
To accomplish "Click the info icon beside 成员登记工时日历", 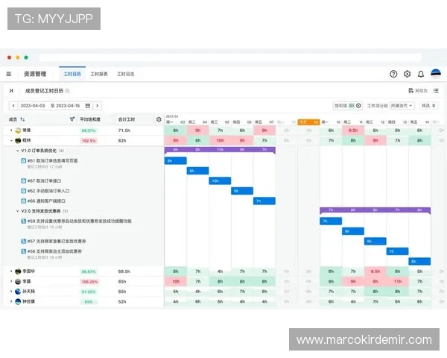I will (x=67, y=91).
